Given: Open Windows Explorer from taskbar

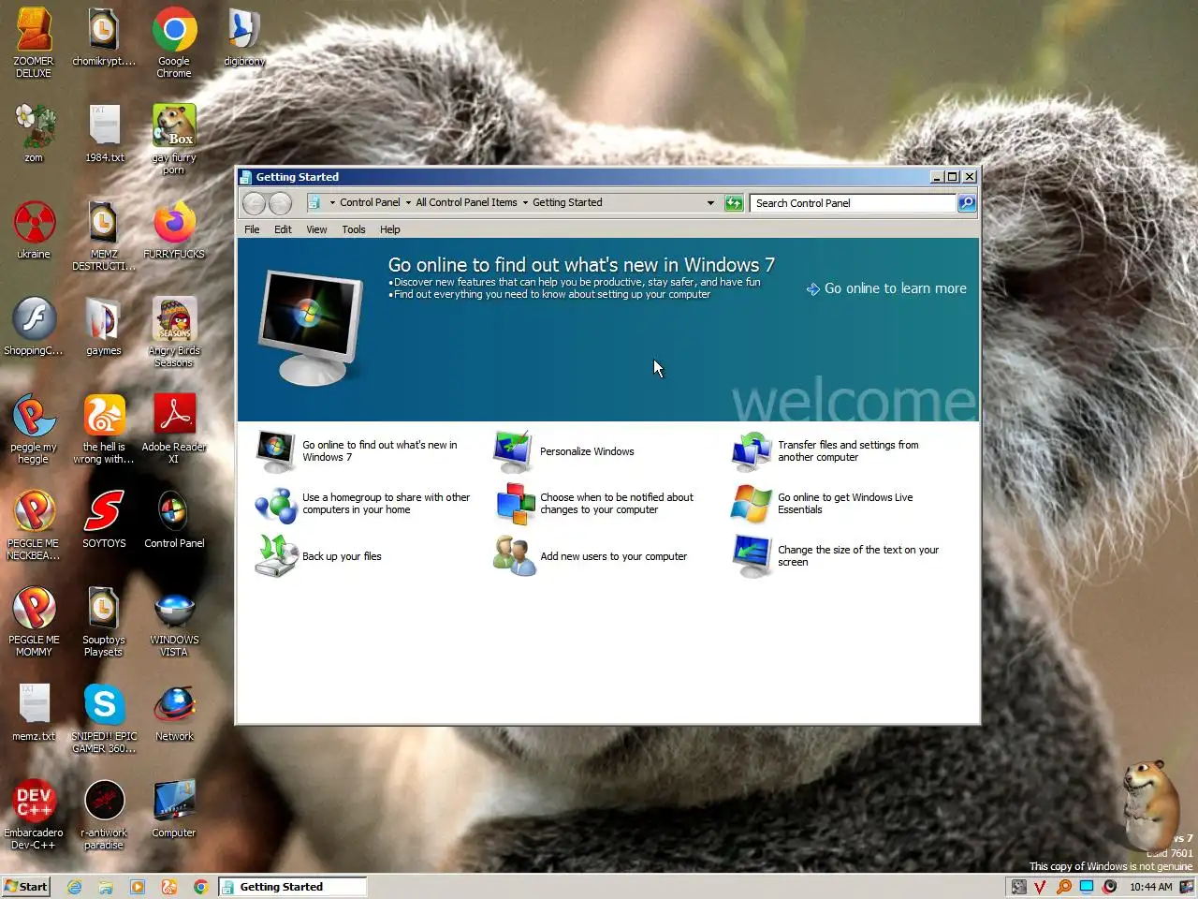Looking at the screenshot, I should click(106, 887).
